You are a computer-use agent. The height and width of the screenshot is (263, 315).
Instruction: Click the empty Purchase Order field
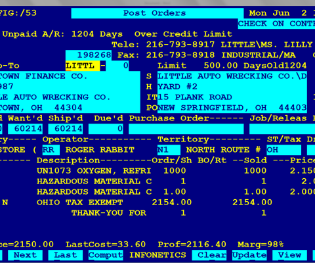click(x=186, y=129)
